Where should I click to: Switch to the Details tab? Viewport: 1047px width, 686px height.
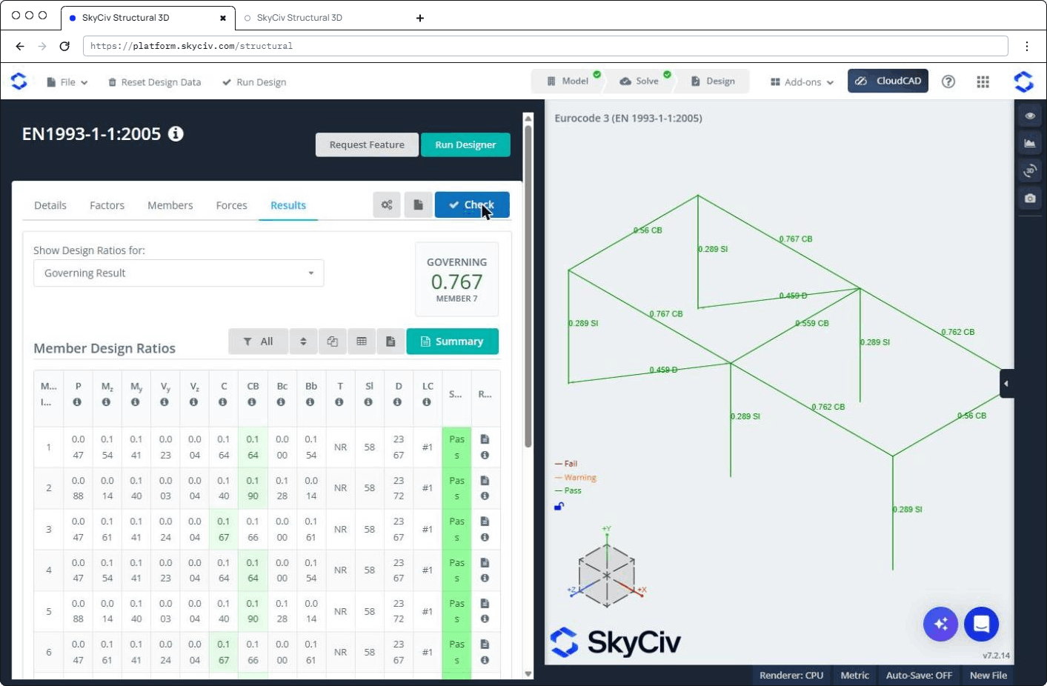[50, 205]
